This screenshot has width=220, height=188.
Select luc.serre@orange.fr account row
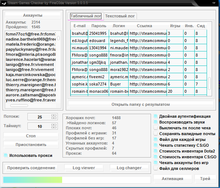[31, 80]
